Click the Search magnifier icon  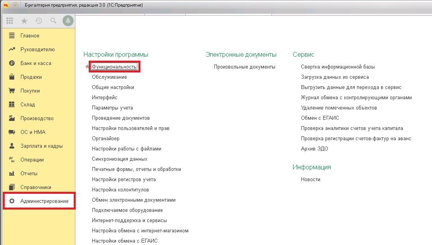(53, 21)
